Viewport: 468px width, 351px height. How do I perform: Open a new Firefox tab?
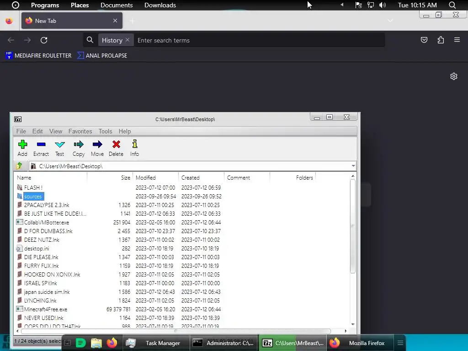point(132,21)
